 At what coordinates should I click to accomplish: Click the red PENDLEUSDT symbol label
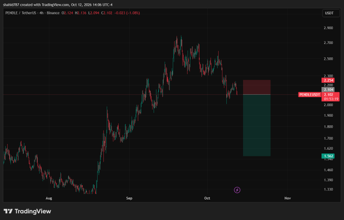[x=310, y=94]
